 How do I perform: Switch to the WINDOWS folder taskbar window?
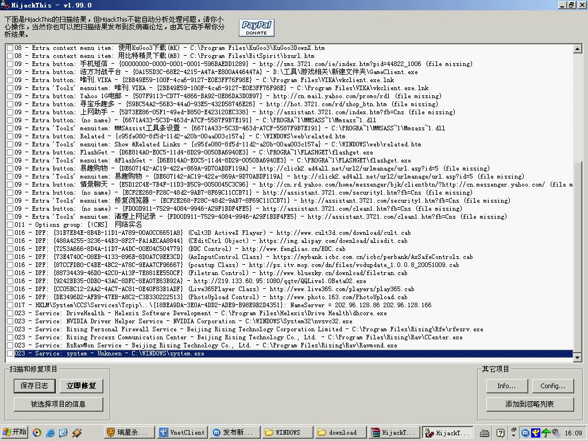coord(288,432)
